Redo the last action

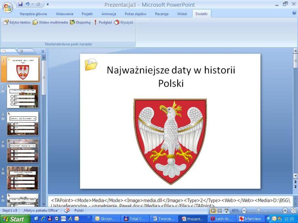38,4
